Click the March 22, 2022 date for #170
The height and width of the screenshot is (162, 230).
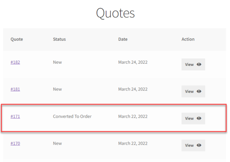pyautogui.click(x=133, y=143)
